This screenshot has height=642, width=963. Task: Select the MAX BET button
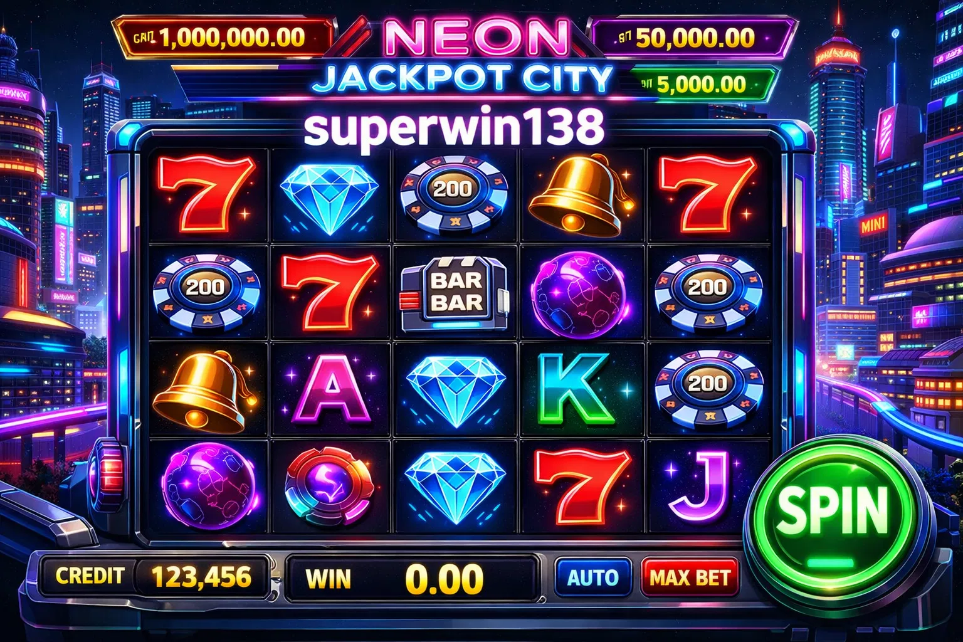pos(690,577)
